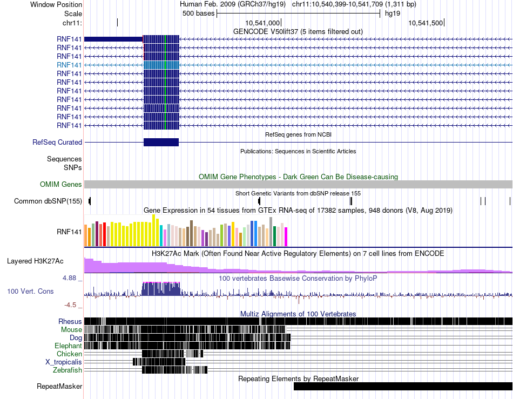Image resolution: width=513 pixels, height=399 pixels.
Task: Click the Human Feb. 2009 (GRCh37/hg19) text
Action: click(x=233, y=4)
